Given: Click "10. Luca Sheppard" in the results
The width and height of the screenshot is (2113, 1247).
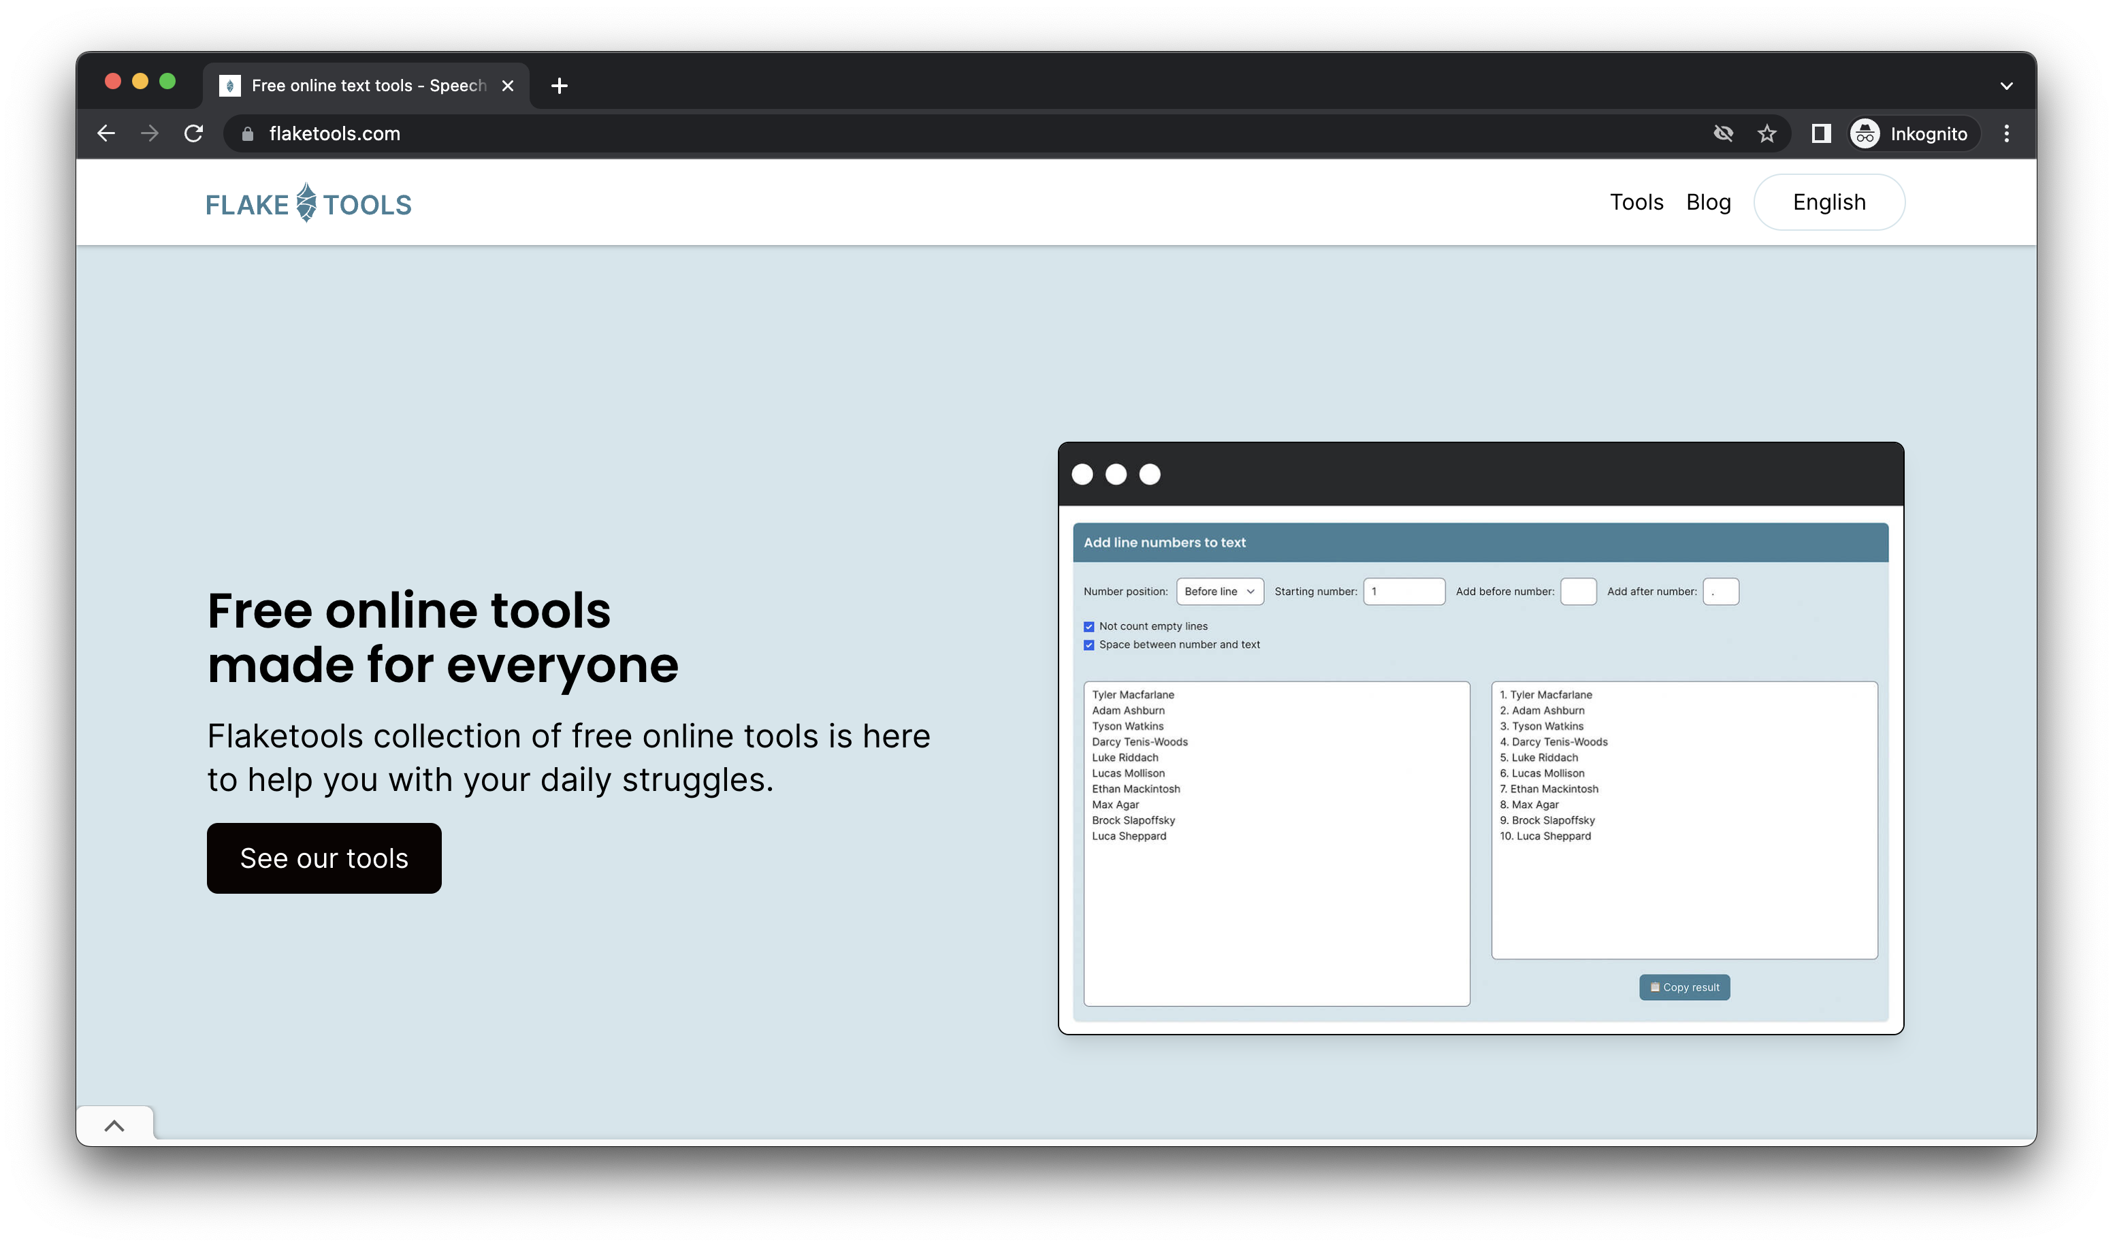Looking at the screenshot, I should coord(1545,836).
